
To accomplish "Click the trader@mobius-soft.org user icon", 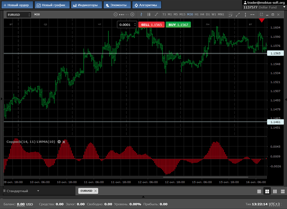I will pos(245,2).
